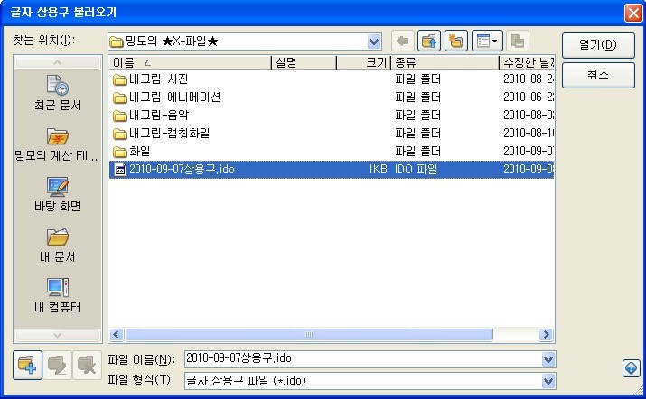Open 내 문서 in sidebar

tap(57, 246)
